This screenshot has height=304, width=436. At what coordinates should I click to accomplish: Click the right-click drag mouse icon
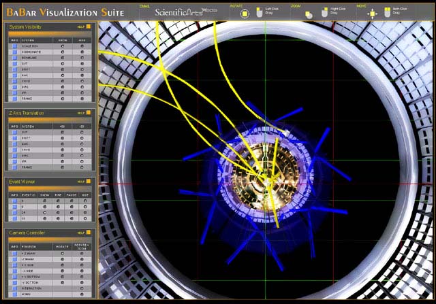(x=324, y=12)
